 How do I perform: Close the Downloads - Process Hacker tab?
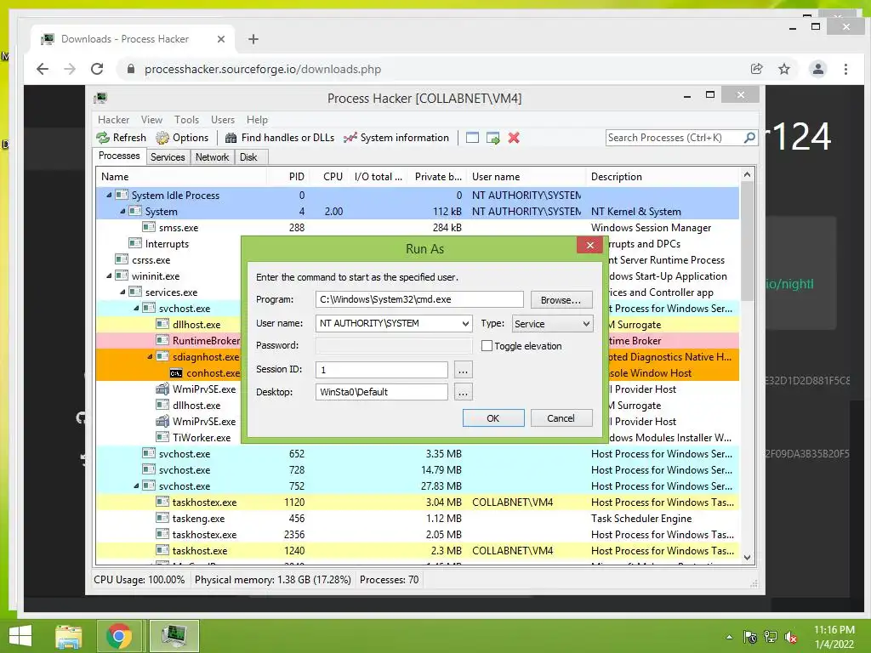click(x=220, y=39)
